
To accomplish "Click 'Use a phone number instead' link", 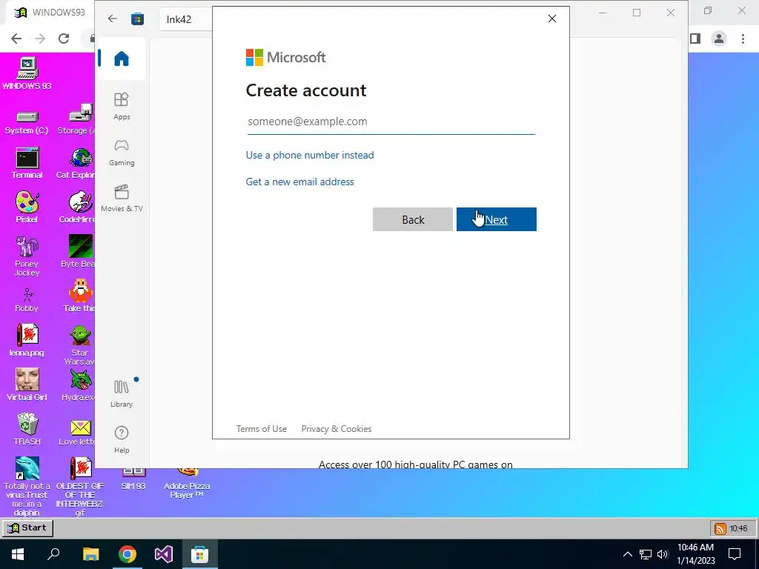I will tap(310, 155).
